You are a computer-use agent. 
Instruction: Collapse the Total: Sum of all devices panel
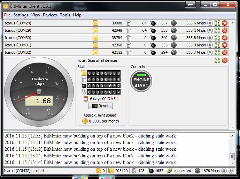click(217, 60)
